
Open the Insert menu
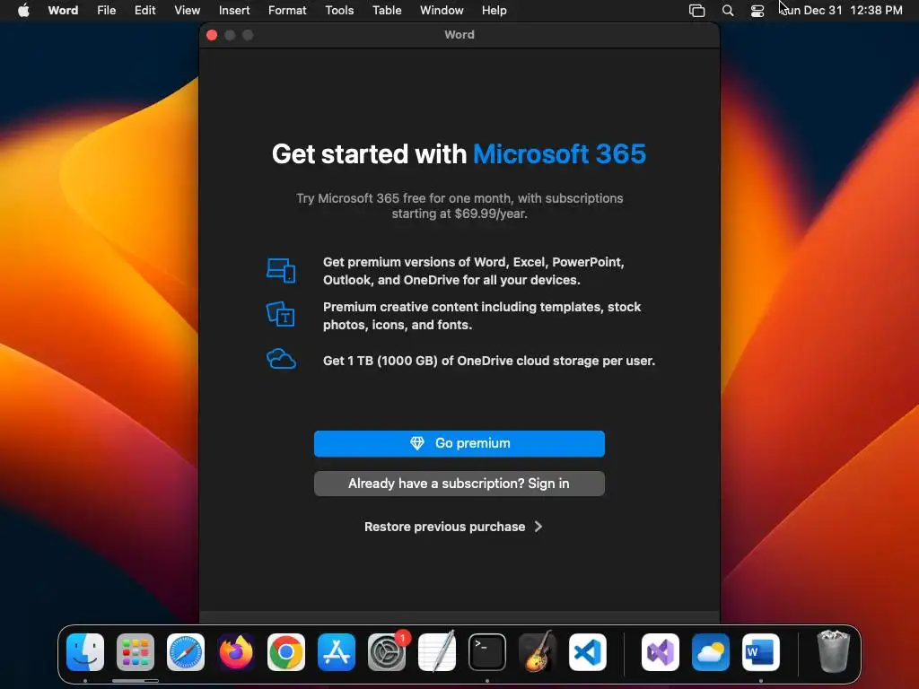[x=234, y=11]
